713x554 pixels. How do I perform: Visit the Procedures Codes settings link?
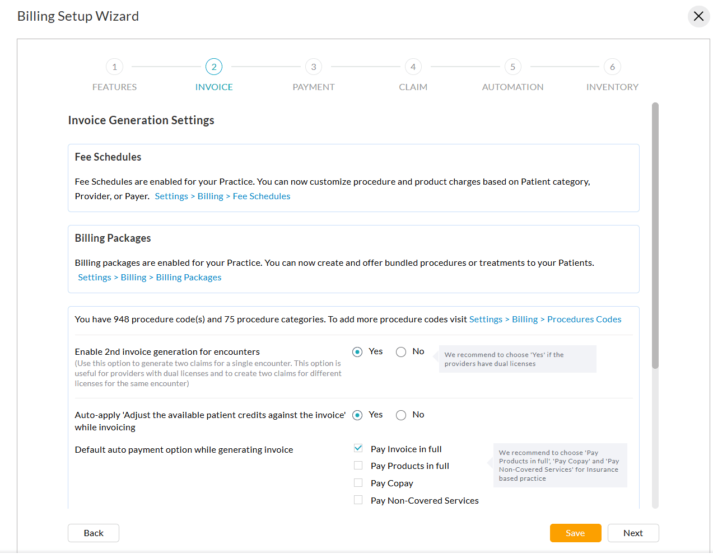pyautogui.click(x=584, y=319)
